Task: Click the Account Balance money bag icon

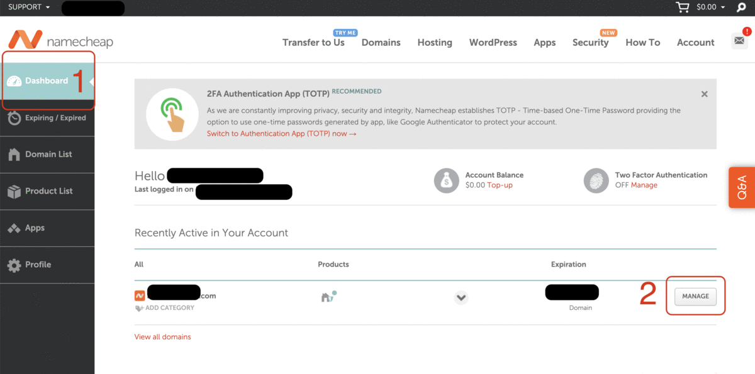Action: pyautogui.click(x=446, y=180)
